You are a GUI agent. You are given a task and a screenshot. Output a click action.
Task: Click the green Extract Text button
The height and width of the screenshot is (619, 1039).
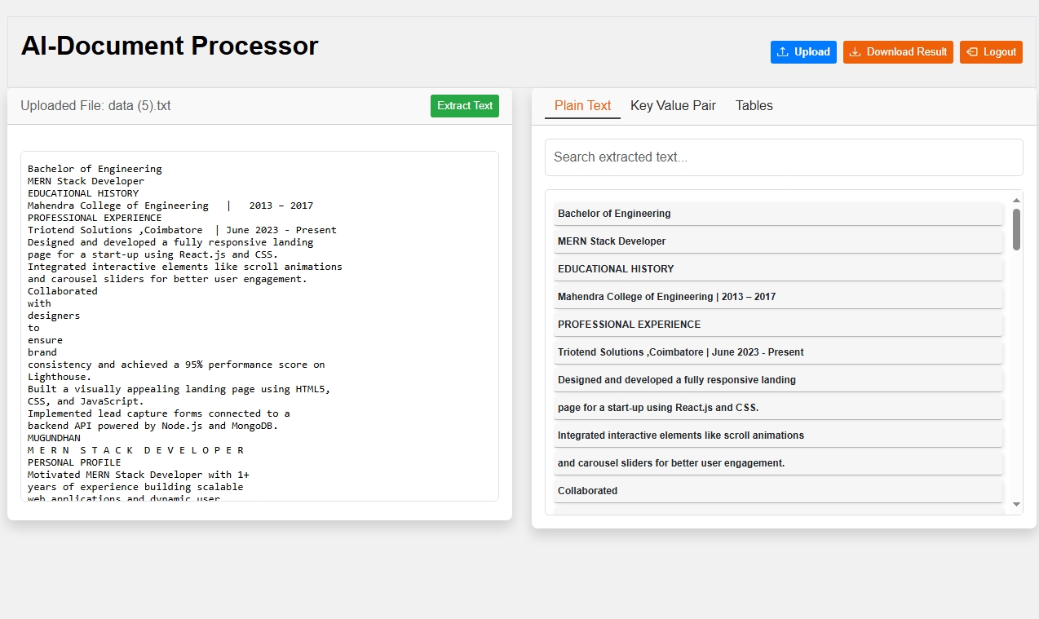pyautogui.click(x=464, y=106)
